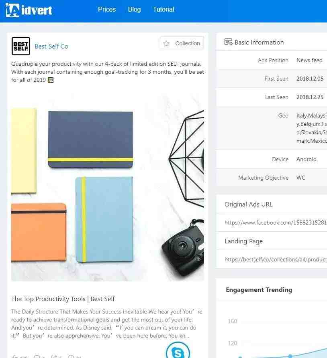Open the bestself.co landing page link
Screen dimensions: 327x358
pos(276,260)
